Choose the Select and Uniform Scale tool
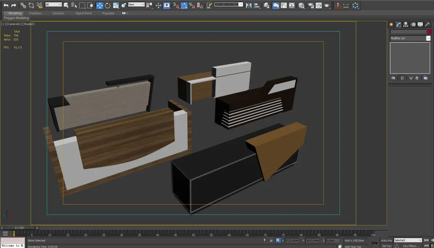 pyautogui.click(x=116, y=5)
